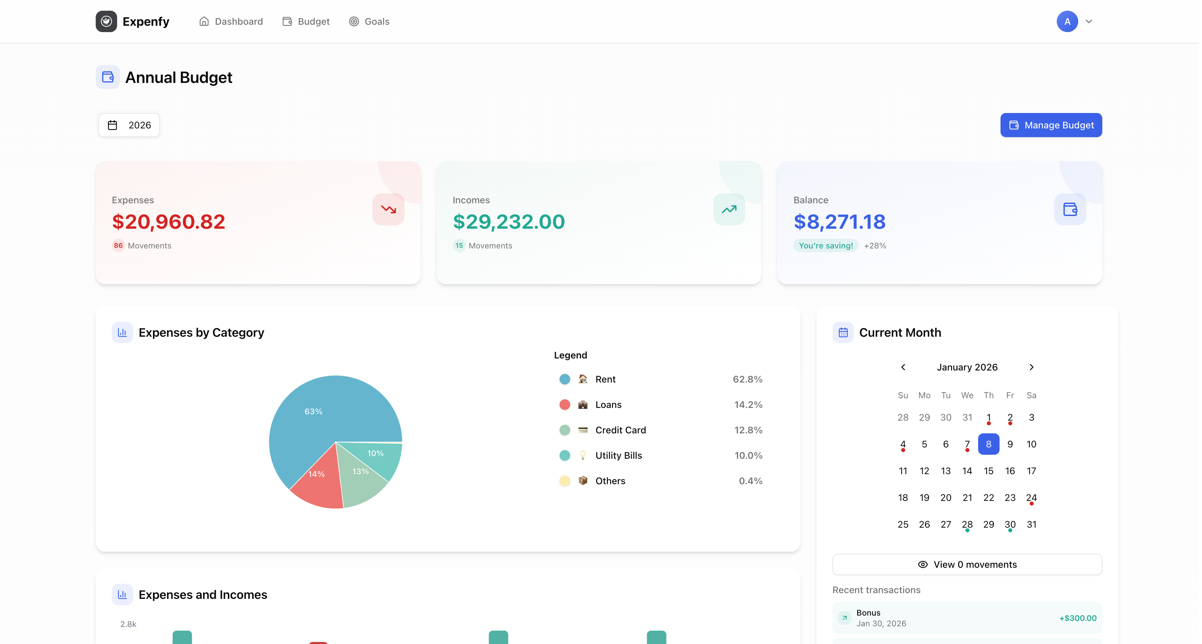Screen dimensions: 1202x644
Task: Click the Manage Budget button
Action: 1051,125
